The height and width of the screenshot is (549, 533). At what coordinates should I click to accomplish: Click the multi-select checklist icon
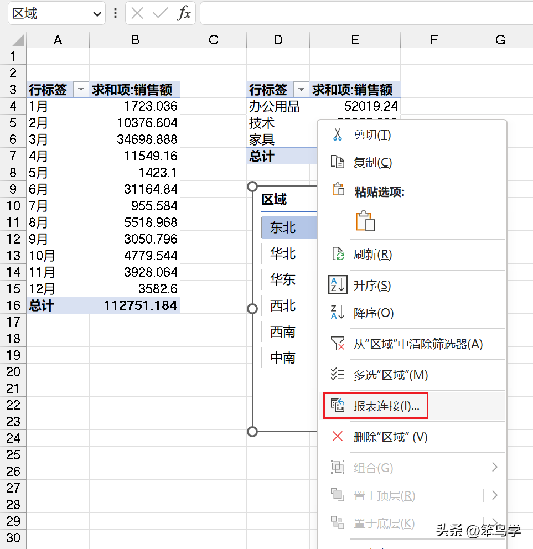(338, 374)
